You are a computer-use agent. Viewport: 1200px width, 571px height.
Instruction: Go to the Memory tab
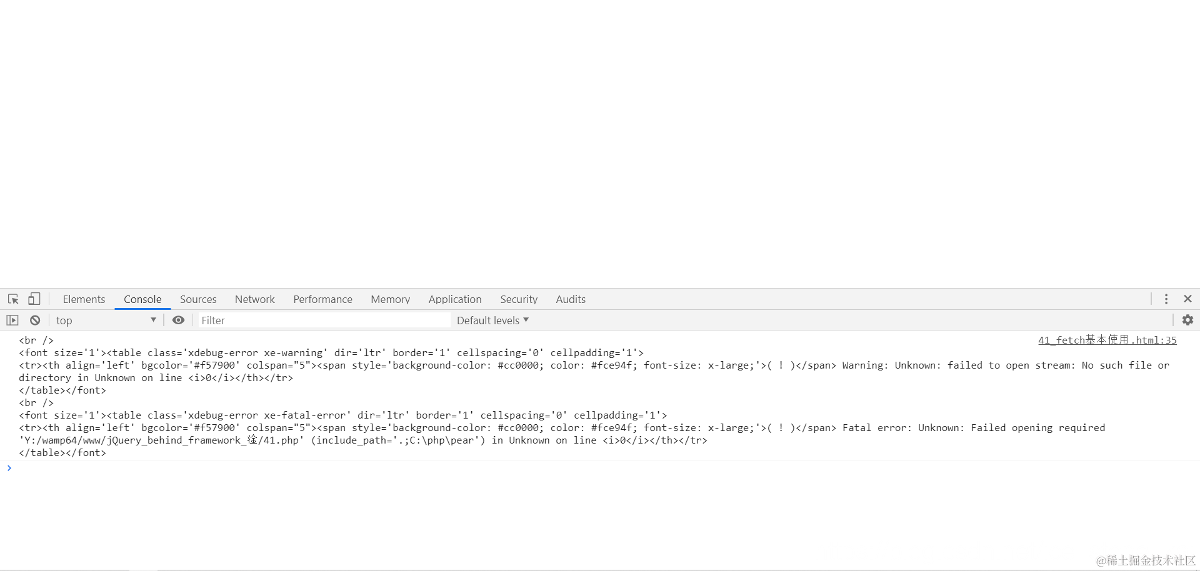pos(390,299)
